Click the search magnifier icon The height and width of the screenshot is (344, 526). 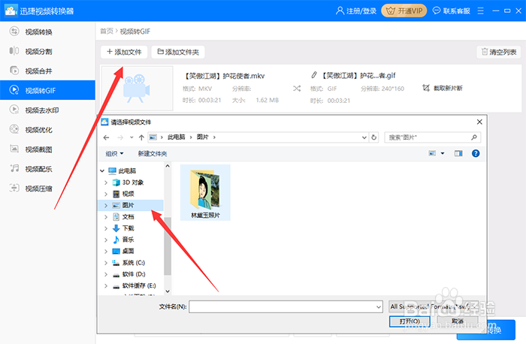(473, 137)
